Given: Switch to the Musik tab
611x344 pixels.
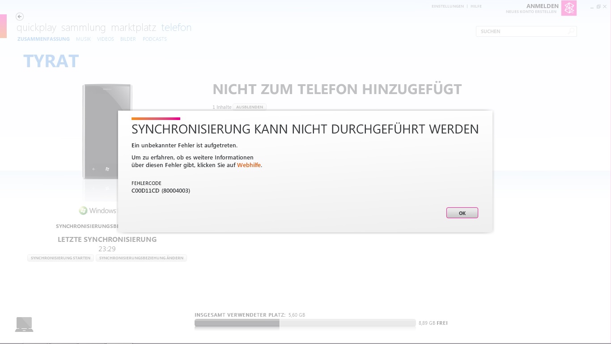Looking at the screenshot, I should pyautogui.click(x=83, y=39).
